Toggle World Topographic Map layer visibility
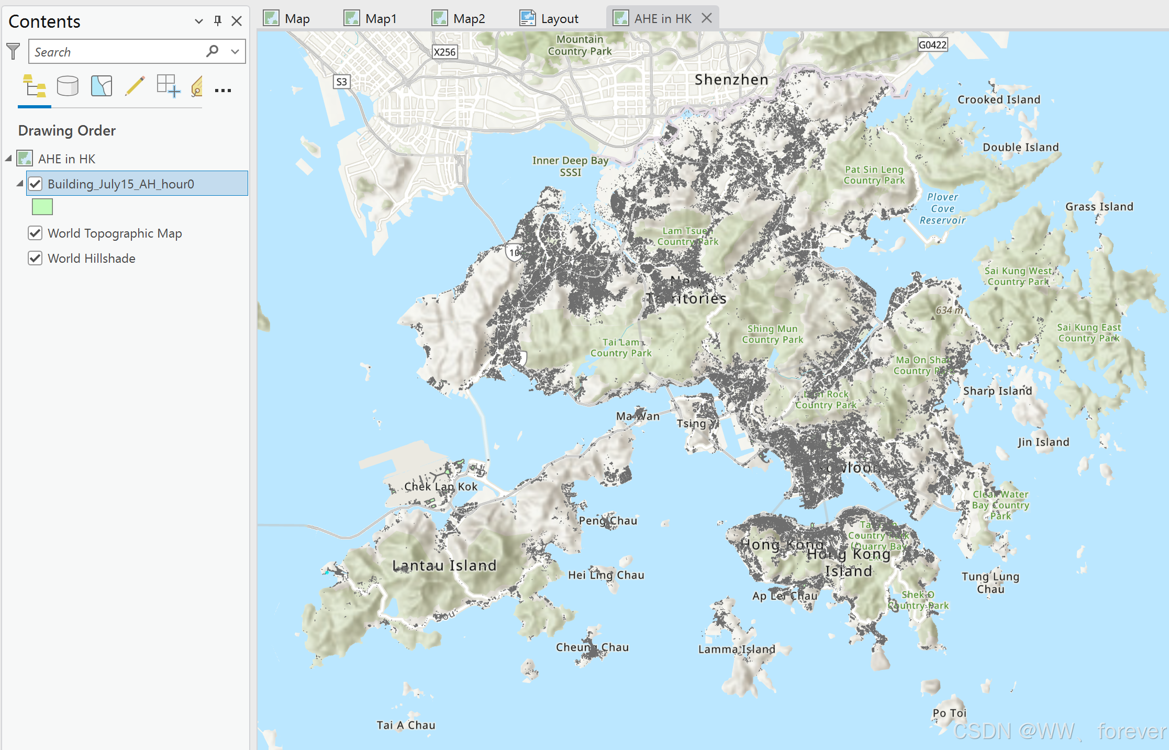The width and height of the screenshot is (1169, 750). pos(36,233)
